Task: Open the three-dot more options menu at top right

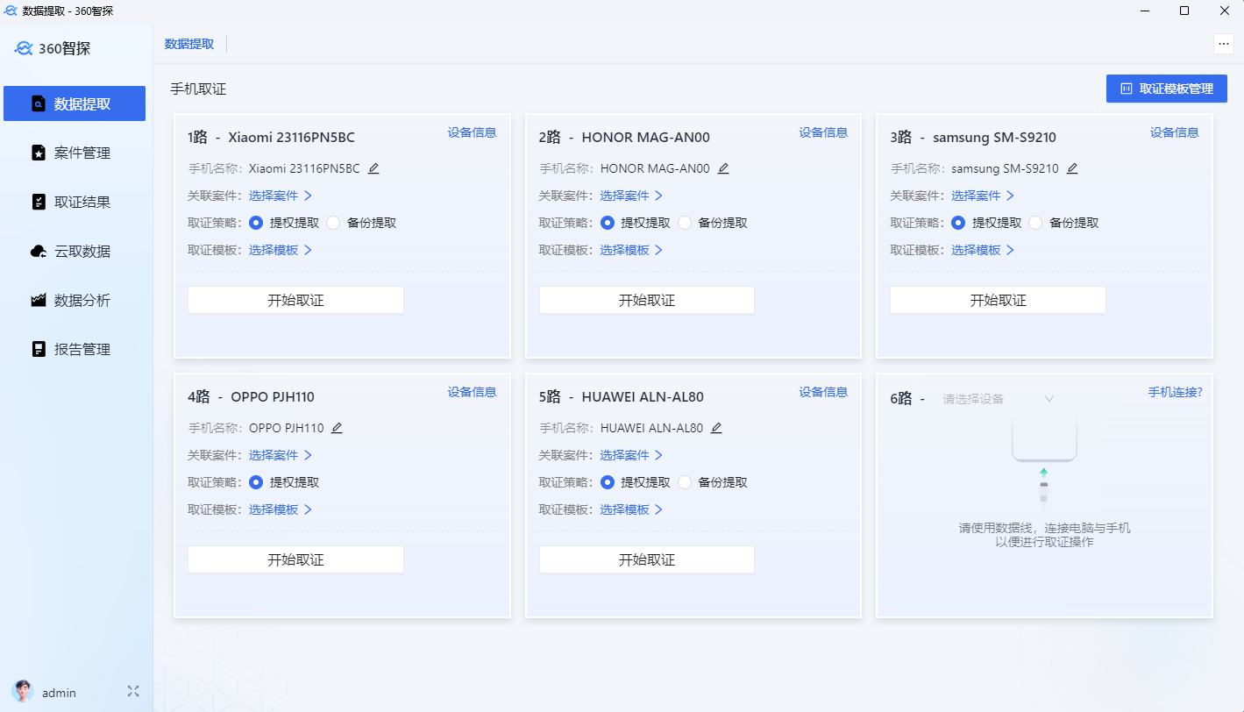Action: pos(1224,44)
